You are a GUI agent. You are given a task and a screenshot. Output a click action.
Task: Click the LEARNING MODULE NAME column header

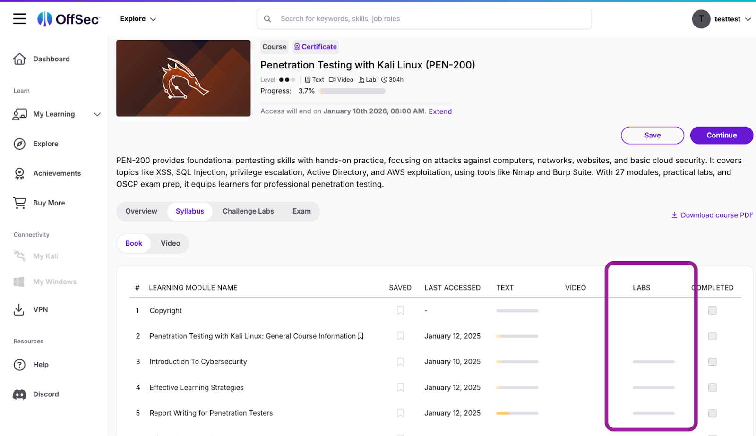click(193, 288)
